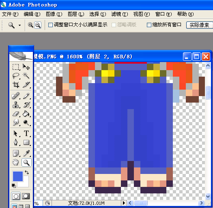Open the 选择(S) menu

[x=98, y=14]
